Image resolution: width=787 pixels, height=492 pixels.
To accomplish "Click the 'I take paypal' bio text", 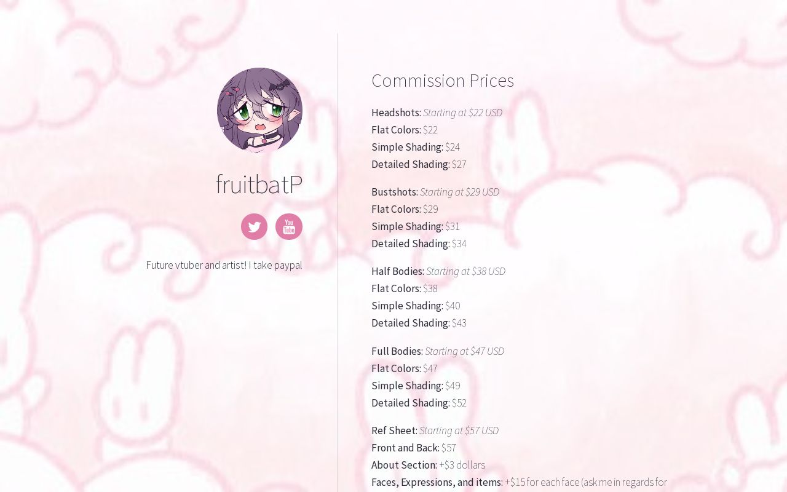I will point(273,264).
